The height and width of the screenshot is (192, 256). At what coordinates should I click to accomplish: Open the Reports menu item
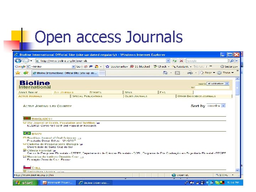click(x=96, y=92)
